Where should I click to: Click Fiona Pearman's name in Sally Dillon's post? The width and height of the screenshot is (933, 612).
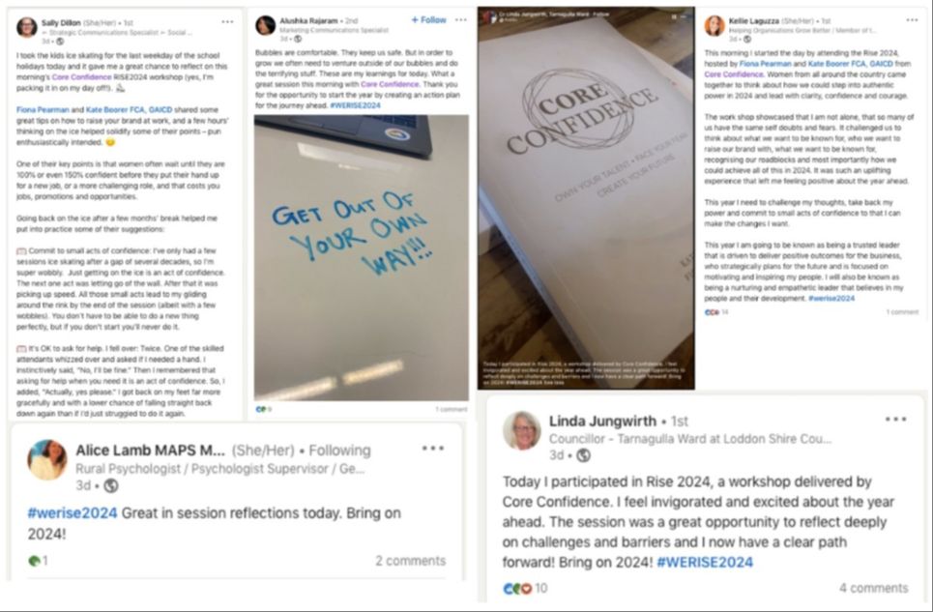tap(43, 110)
